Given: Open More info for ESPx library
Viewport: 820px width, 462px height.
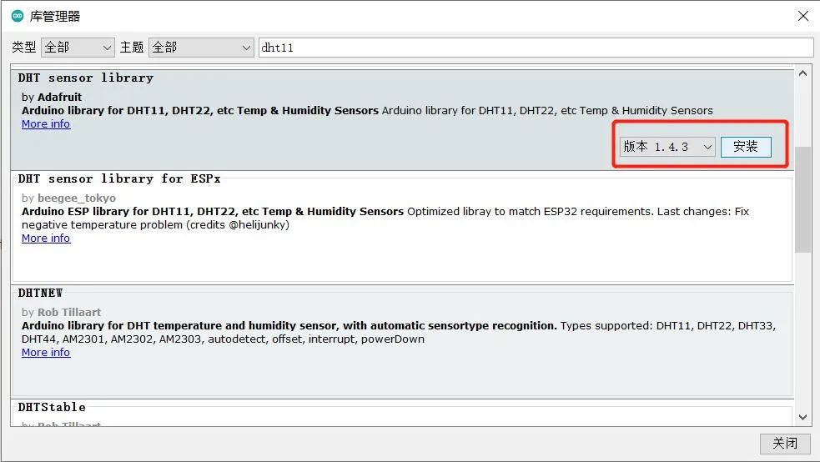Looking at the screenshot, I should pos(46,239).
